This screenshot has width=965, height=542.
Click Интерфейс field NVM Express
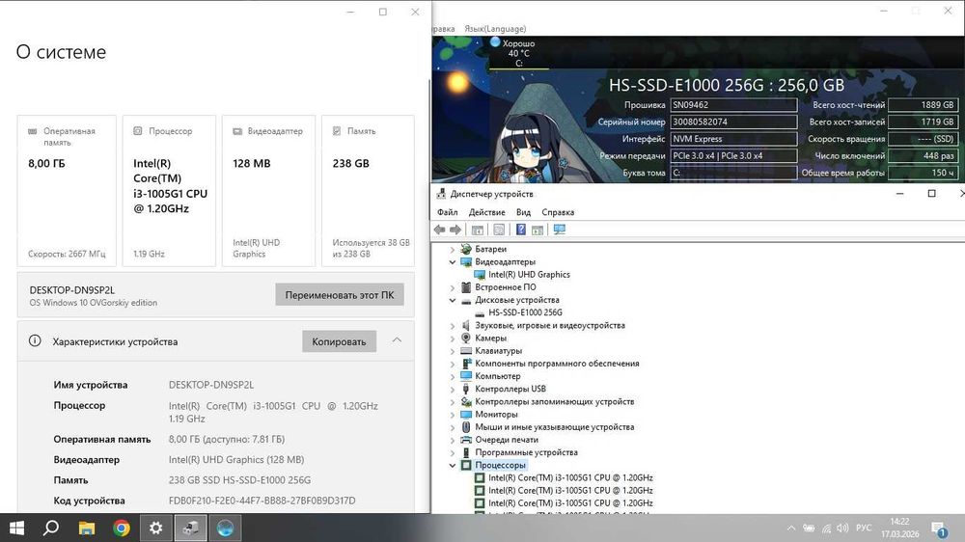[x=733, y=139]
